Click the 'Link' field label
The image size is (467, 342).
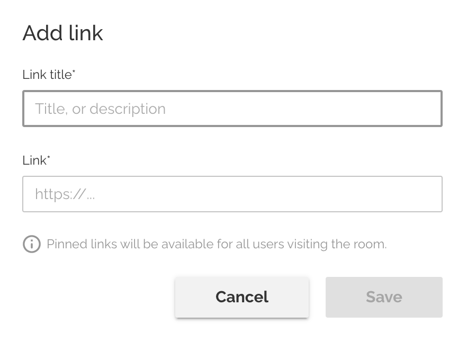click(33, 160)
